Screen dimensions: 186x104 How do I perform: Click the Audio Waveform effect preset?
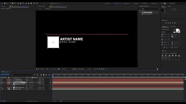[148, 14]
